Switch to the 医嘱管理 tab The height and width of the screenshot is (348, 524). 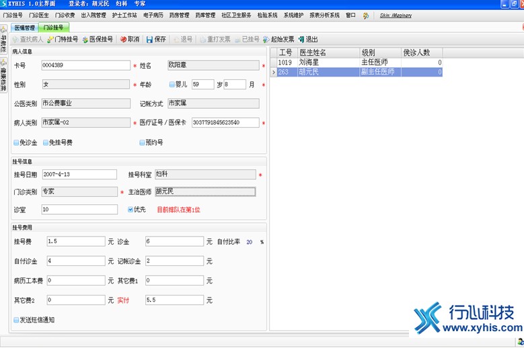pyautogui.click(x=25, y=28)
